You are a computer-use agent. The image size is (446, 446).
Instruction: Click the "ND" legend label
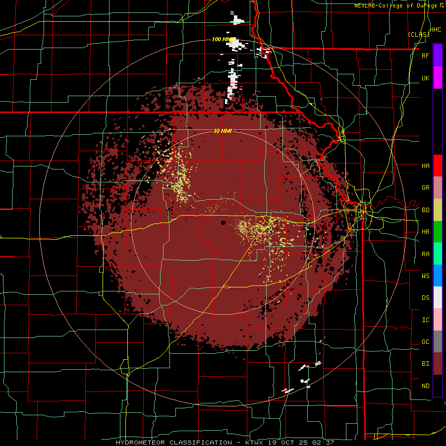425,386
